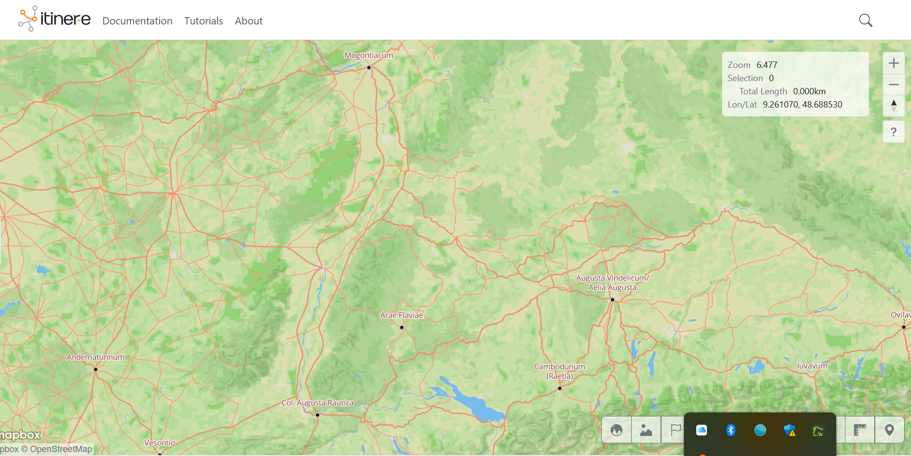Go to the Tutorials page

point(204,21)
